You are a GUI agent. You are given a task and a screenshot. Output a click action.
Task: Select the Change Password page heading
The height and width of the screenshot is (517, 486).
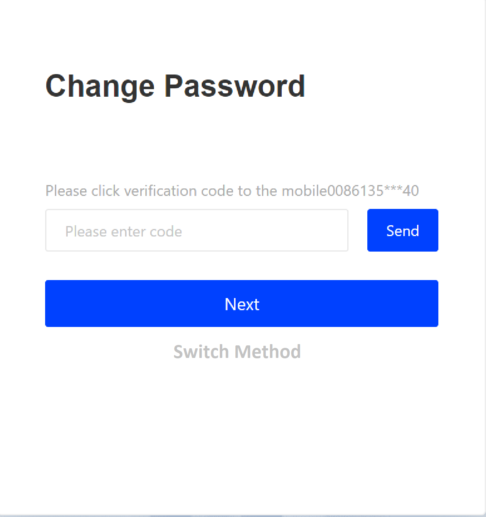tap(175, 86)
